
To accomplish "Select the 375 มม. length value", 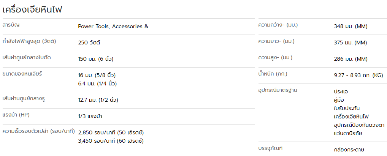I will [350, 43].
